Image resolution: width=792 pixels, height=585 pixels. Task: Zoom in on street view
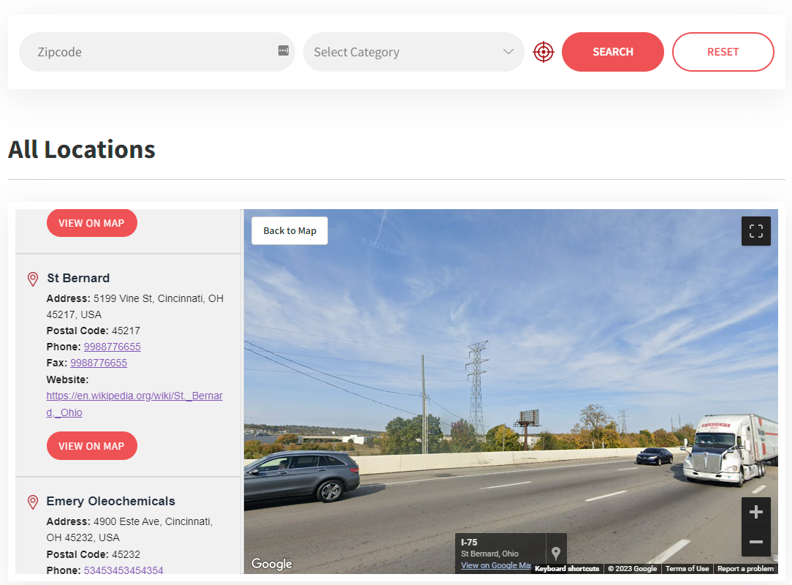point(755,512)
